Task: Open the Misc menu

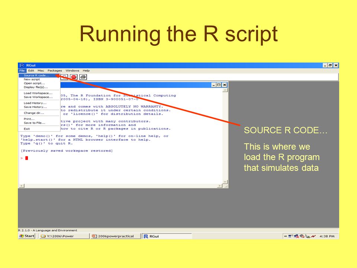Action: 41,71
